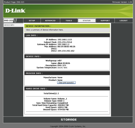The width and height of the screenshot is (135, 128).
Task: Click the volume type RAID 1
Action: tap(61, 101)
